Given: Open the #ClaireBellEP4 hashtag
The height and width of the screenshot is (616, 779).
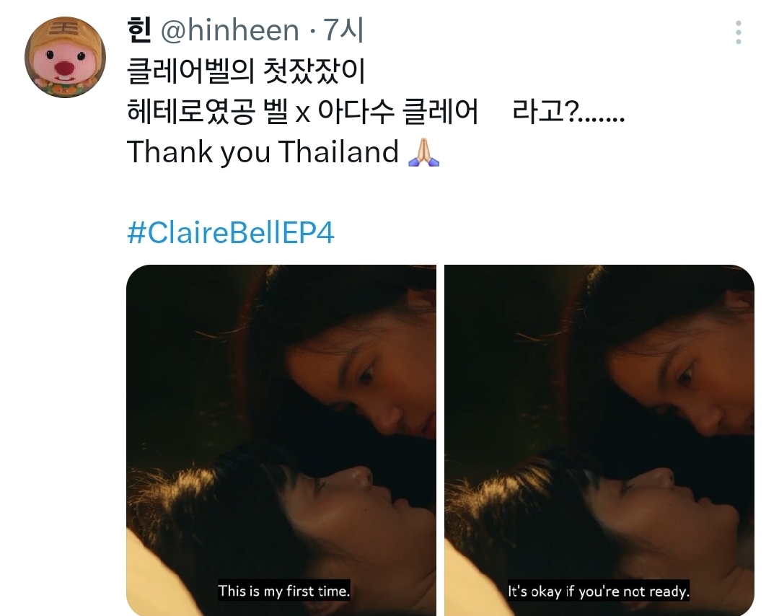Looking at the screenshot, I should coord(231,232).
